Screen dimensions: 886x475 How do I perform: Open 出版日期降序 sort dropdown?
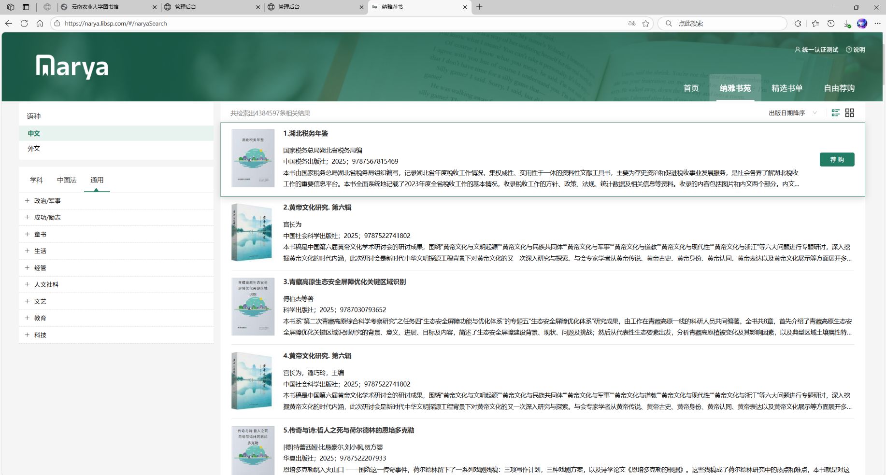point(792,113)
